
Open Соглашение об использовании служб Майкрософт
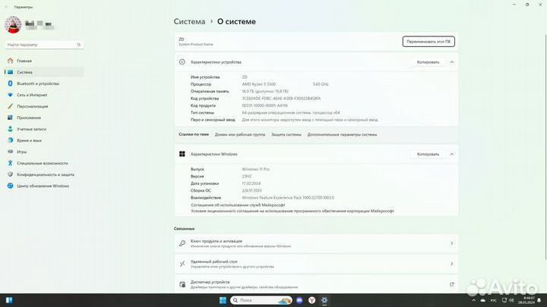point(239,205)
